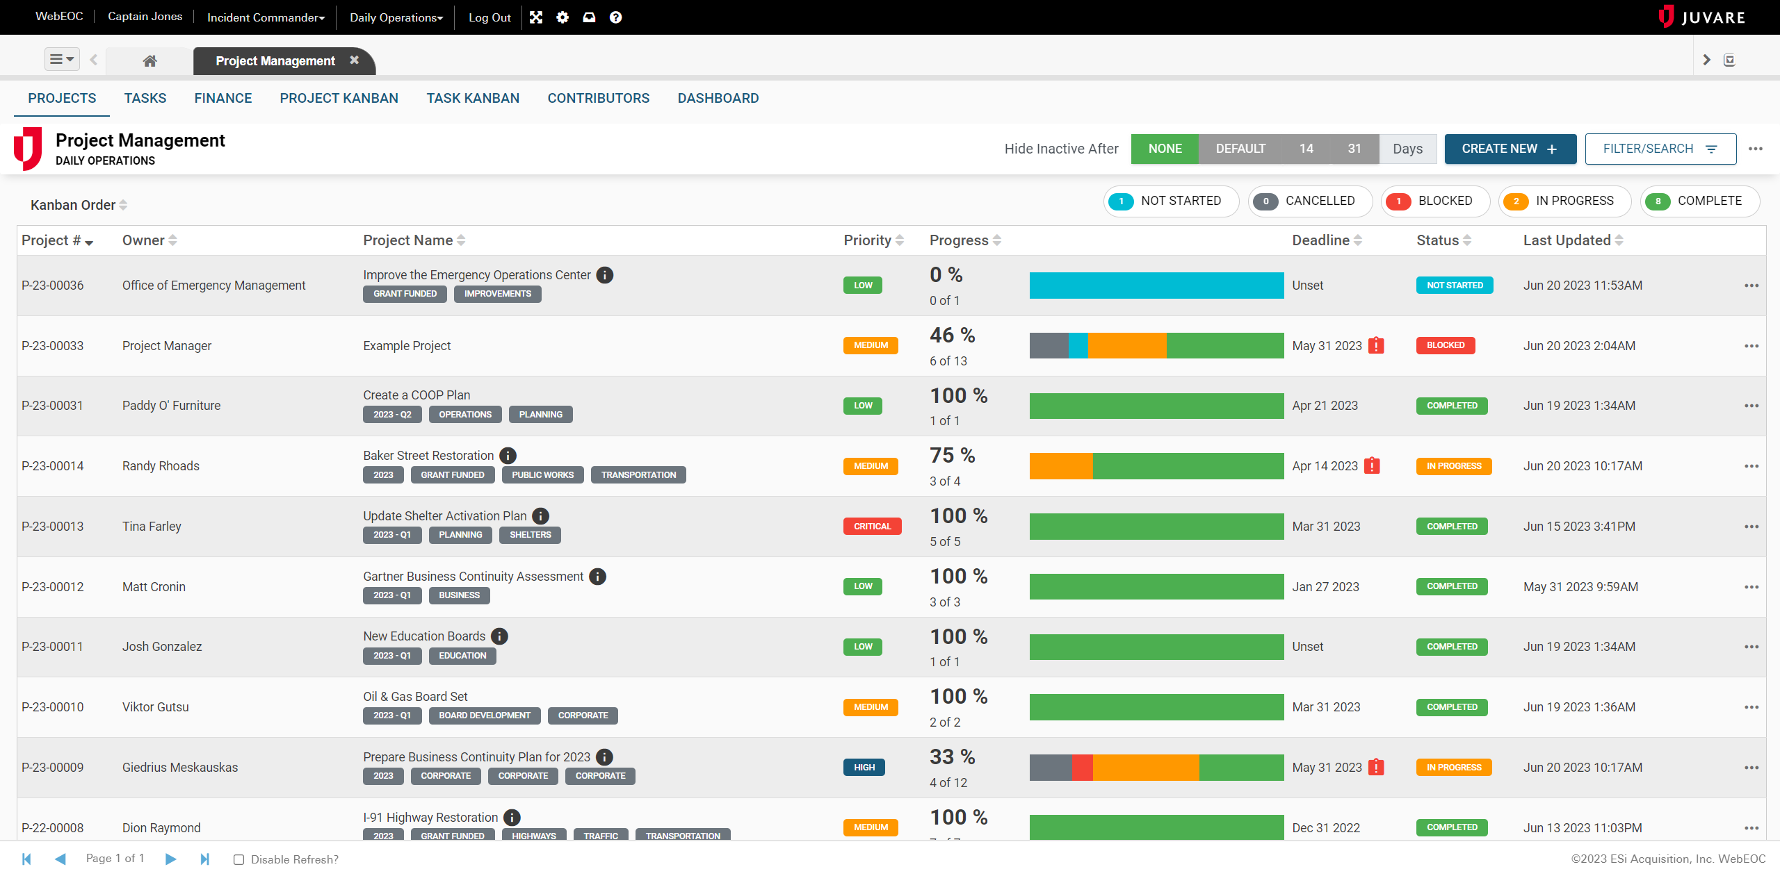
Task: Click overdue alert icon on Example Project deadline
Action: 1376,345
